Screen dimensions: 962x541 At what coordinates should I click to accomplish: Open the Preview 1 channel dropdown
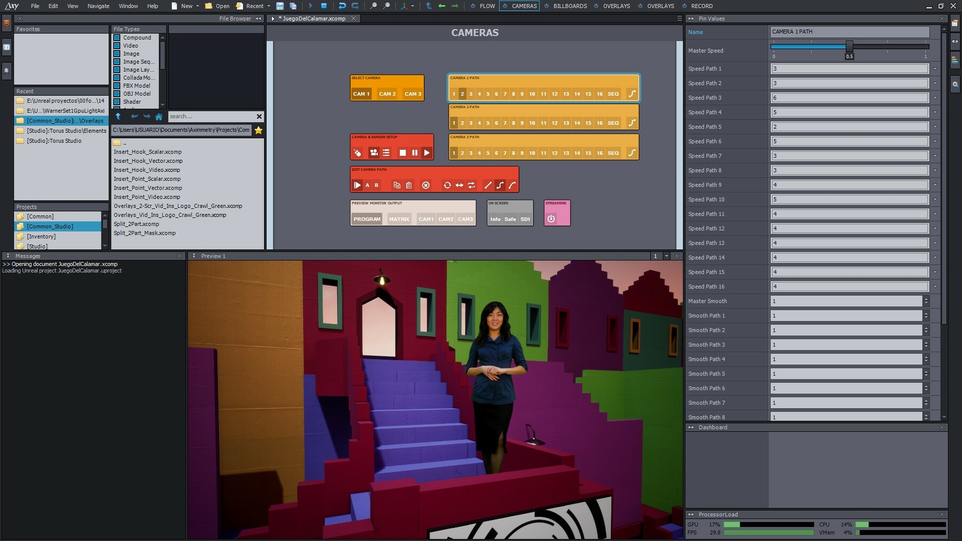tap(666, 256)
